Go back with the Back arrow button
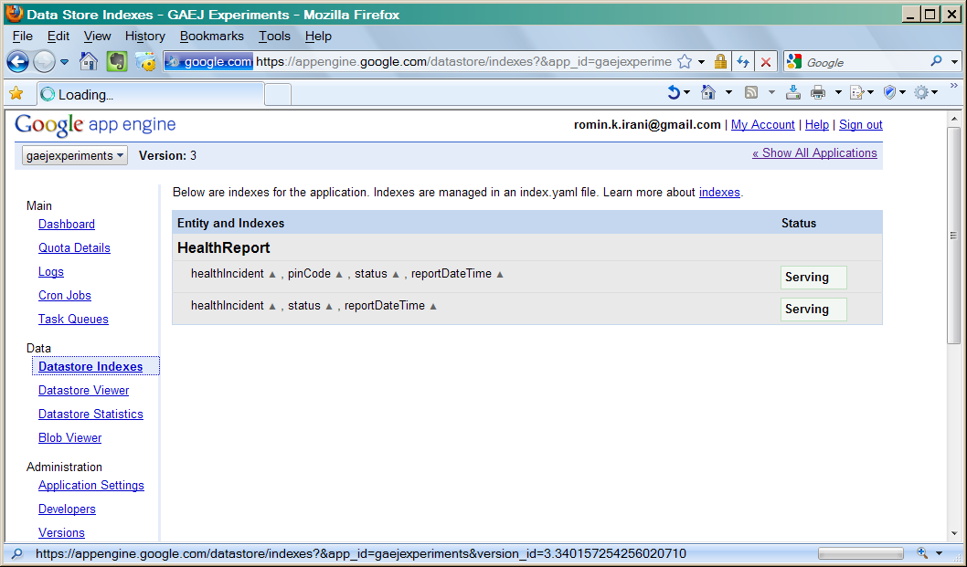Image resolution: width=967 pixels, height=567 pixels. point(17,62)
